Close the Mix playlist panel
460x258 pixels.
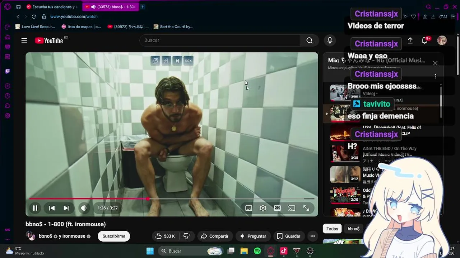[x=435, y=63]
